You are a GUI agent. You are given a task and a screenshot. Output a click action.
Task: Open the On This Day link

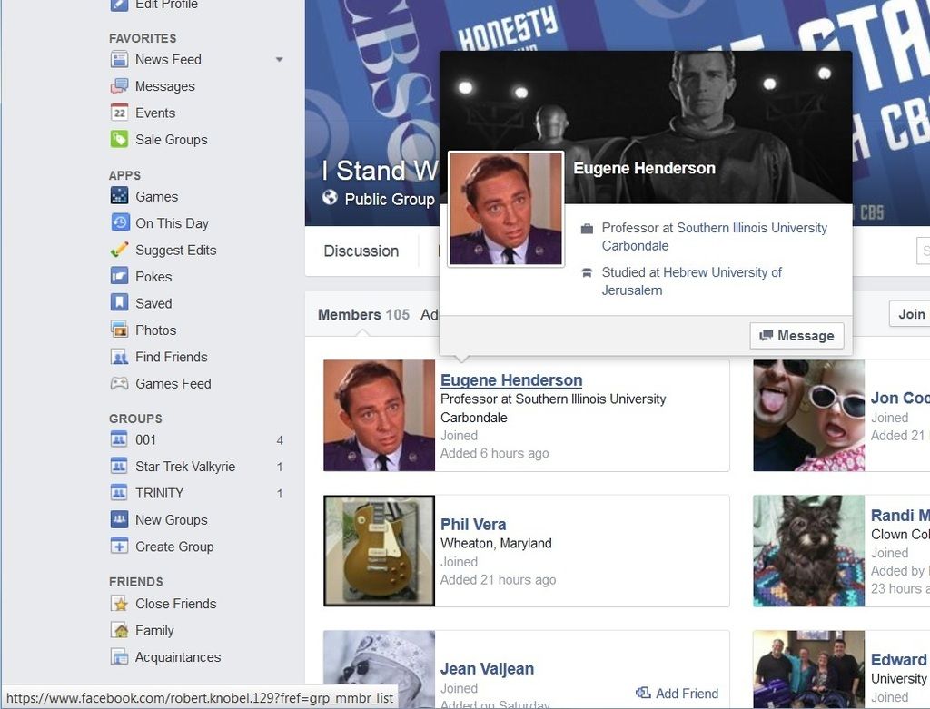[172, 223]
